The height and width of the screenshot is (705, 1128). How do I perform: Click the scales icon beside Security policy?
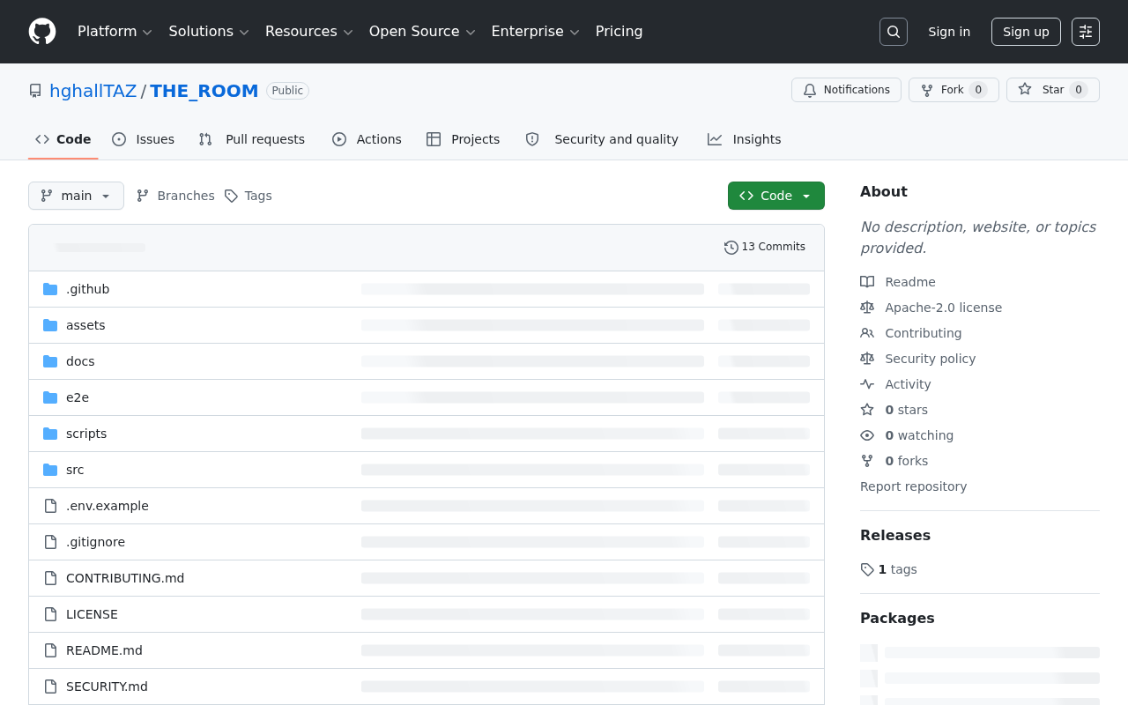coord(867,359)
